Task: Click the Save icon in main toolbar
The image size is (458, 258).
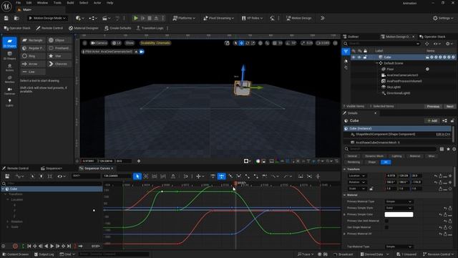Action: (6, 18)
